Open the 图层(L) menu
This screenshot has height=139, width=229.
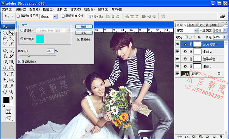click(48, 10)
